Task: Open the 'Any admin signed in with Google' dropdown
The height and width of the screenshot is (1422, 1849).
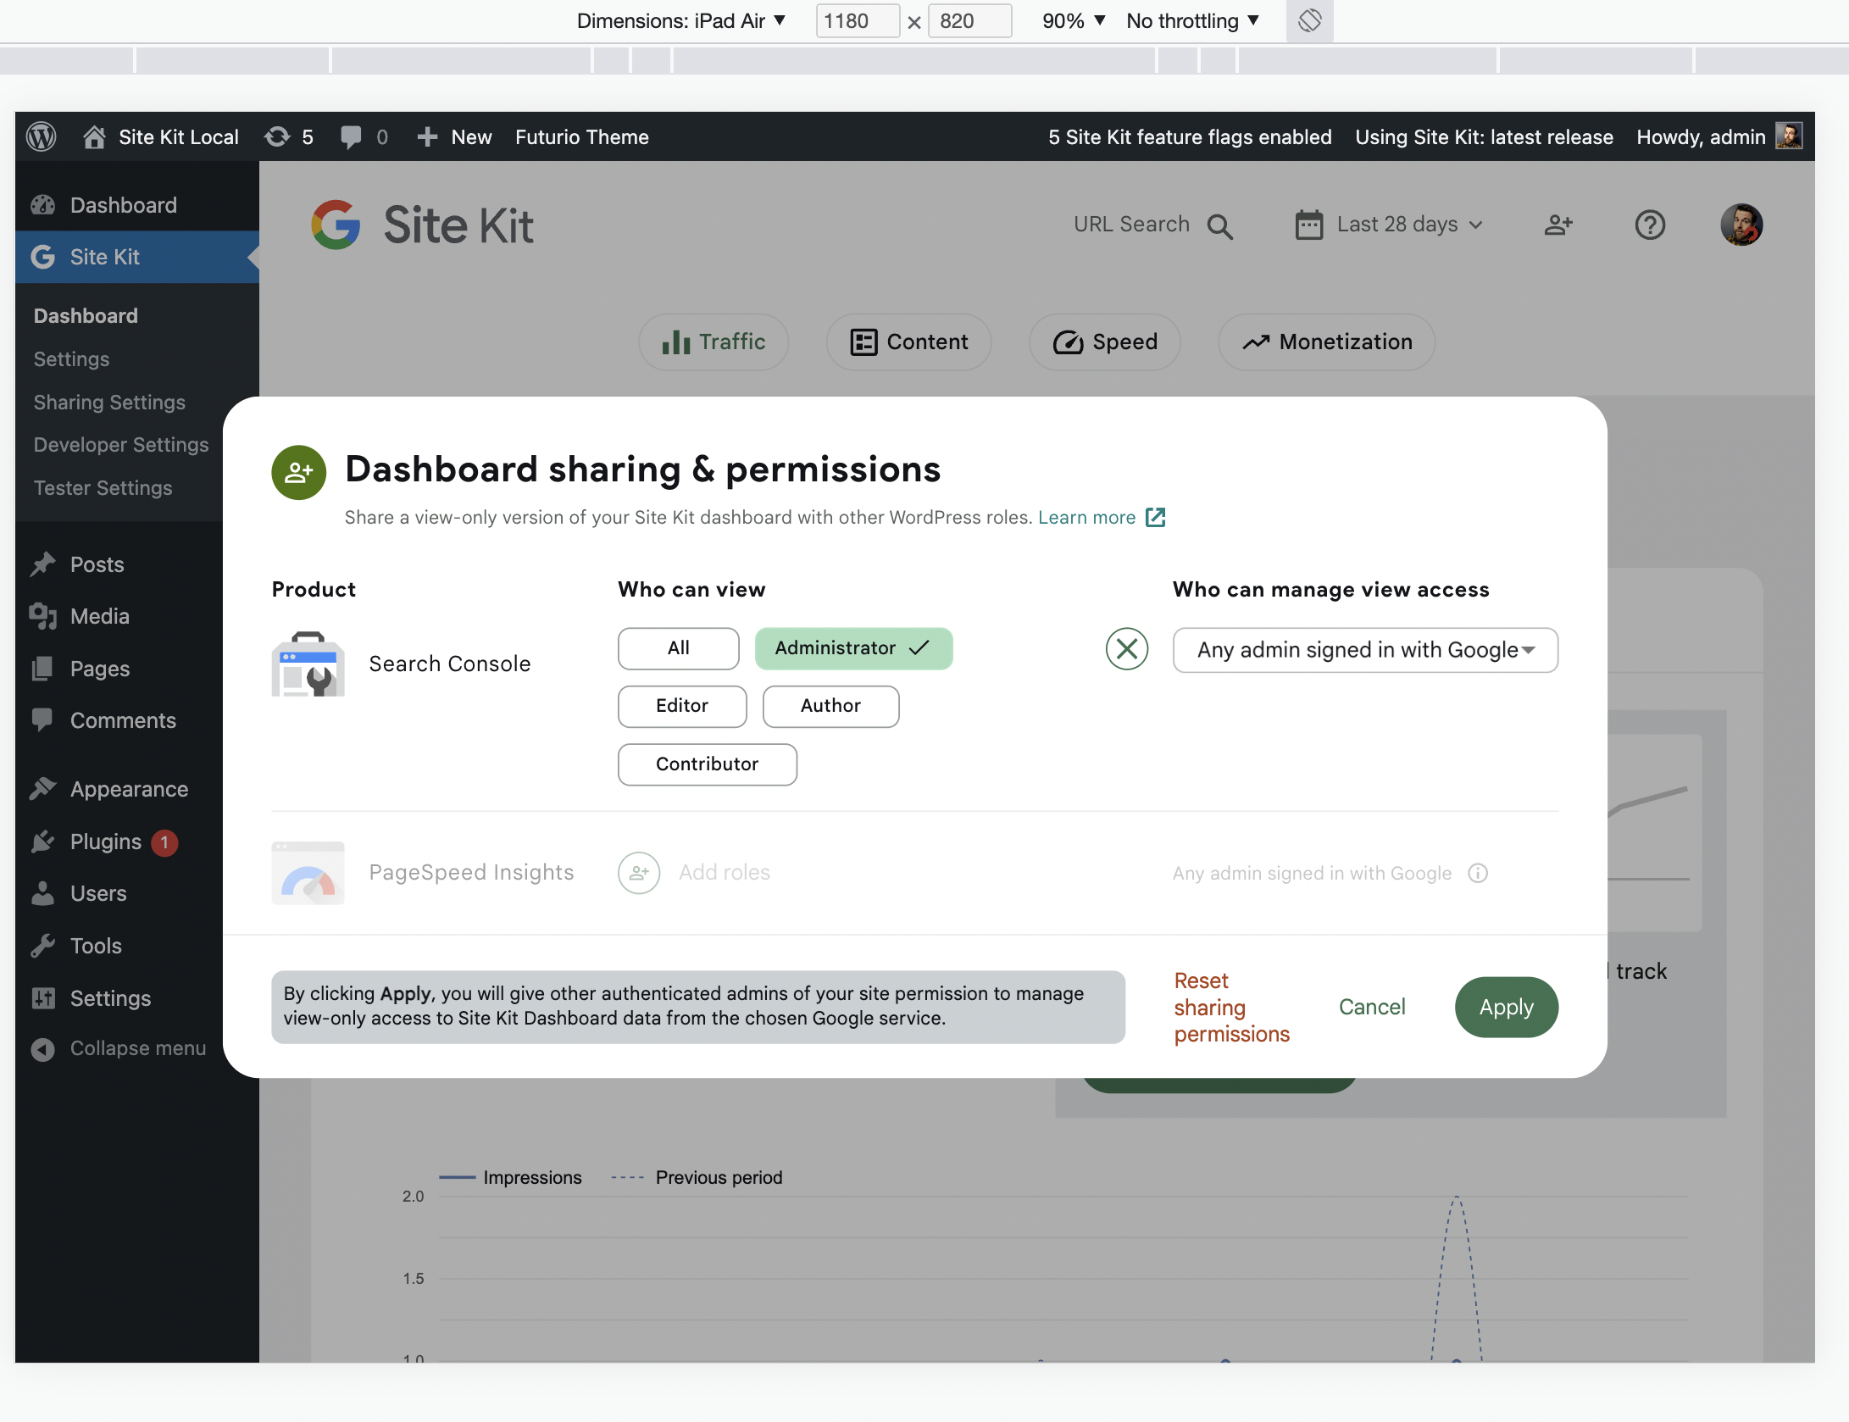Action: 1364,650
